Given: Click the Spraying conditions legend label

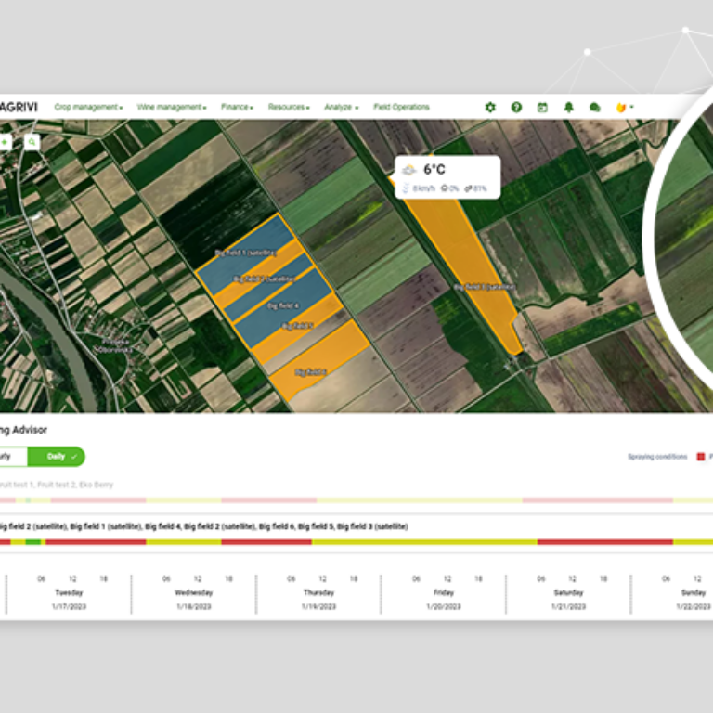Looking at the screenshot, I should tap(657, 457).
